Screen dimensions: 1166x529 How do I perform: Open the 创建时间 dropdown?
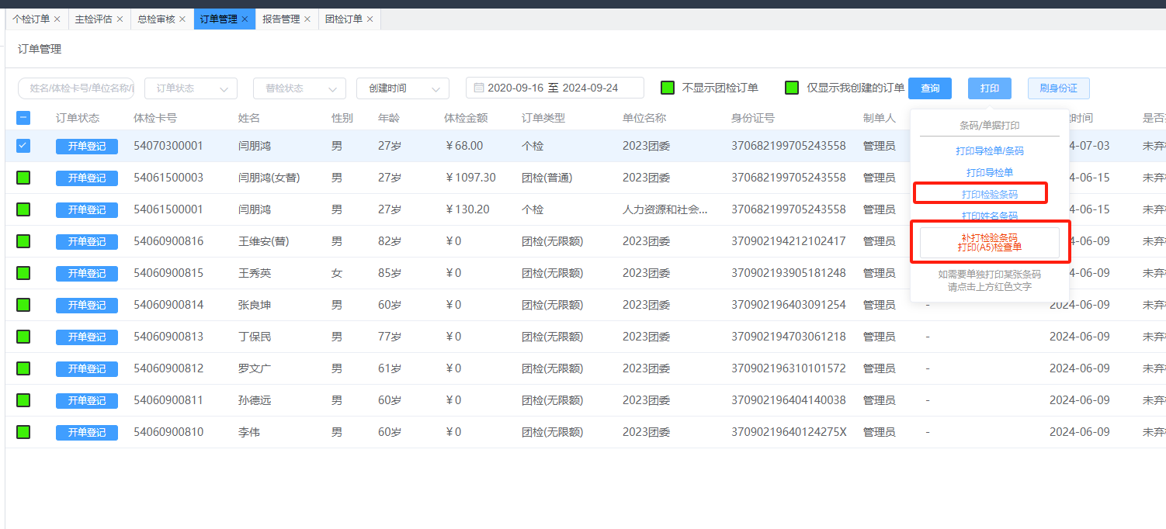(x=403, y=88)
